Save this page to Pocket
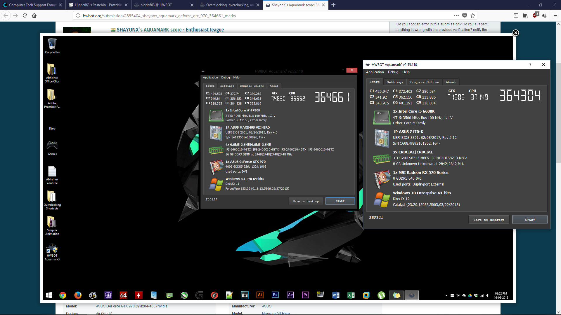Image resolution: width=561 pixels, height=315 pixels. [465, 15]
